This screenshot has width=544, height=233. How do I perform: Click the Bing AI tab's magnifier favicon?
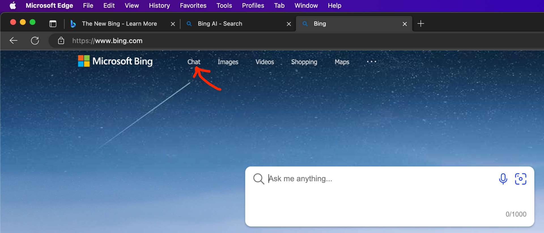(x=189, y=24)
